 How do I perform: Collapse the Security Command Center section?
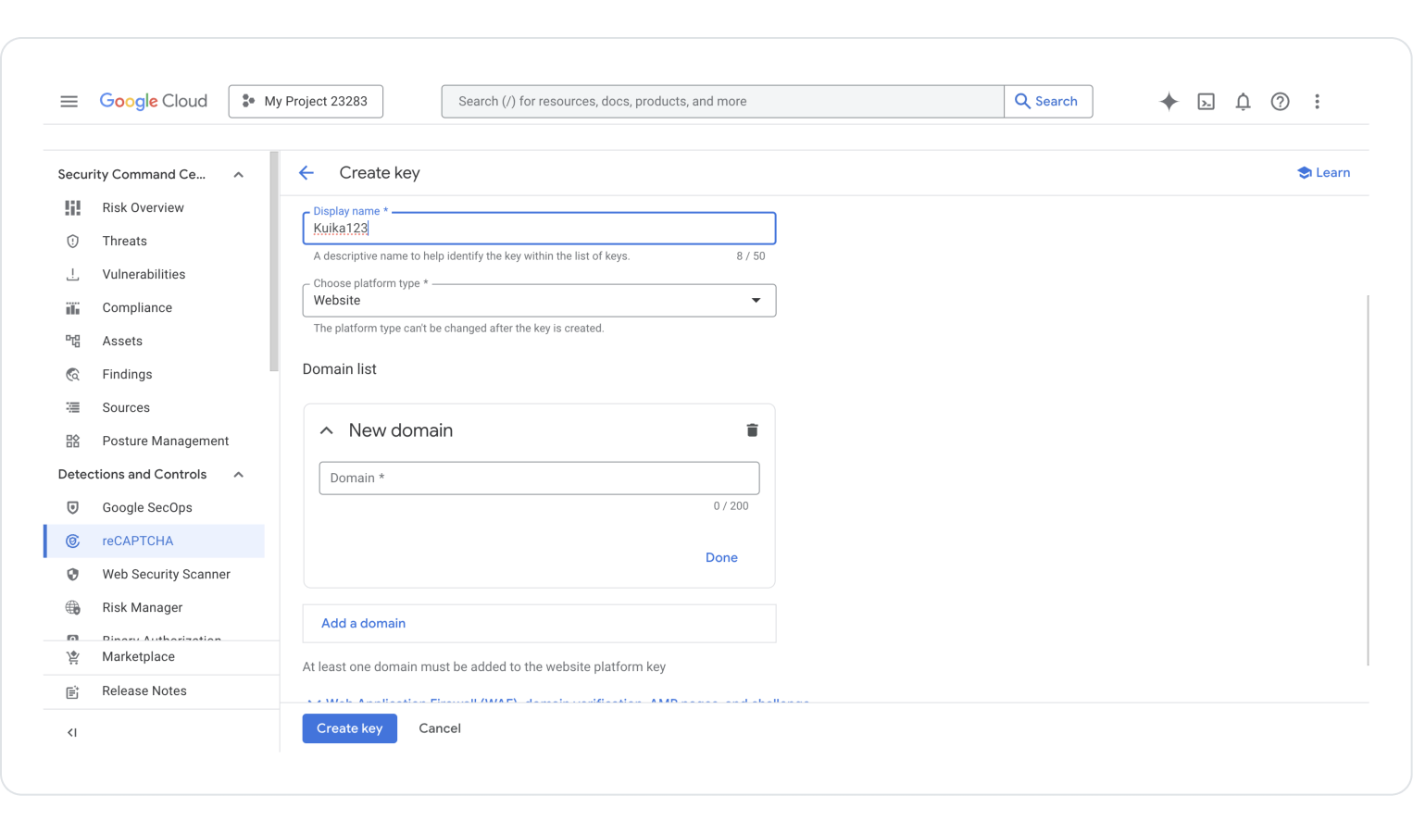click(x=239, y=175)
